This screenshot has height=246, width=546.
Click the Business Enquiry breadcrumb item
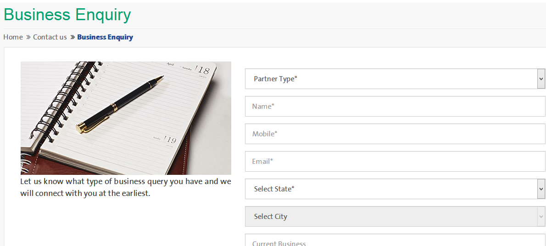pos(105,37)
